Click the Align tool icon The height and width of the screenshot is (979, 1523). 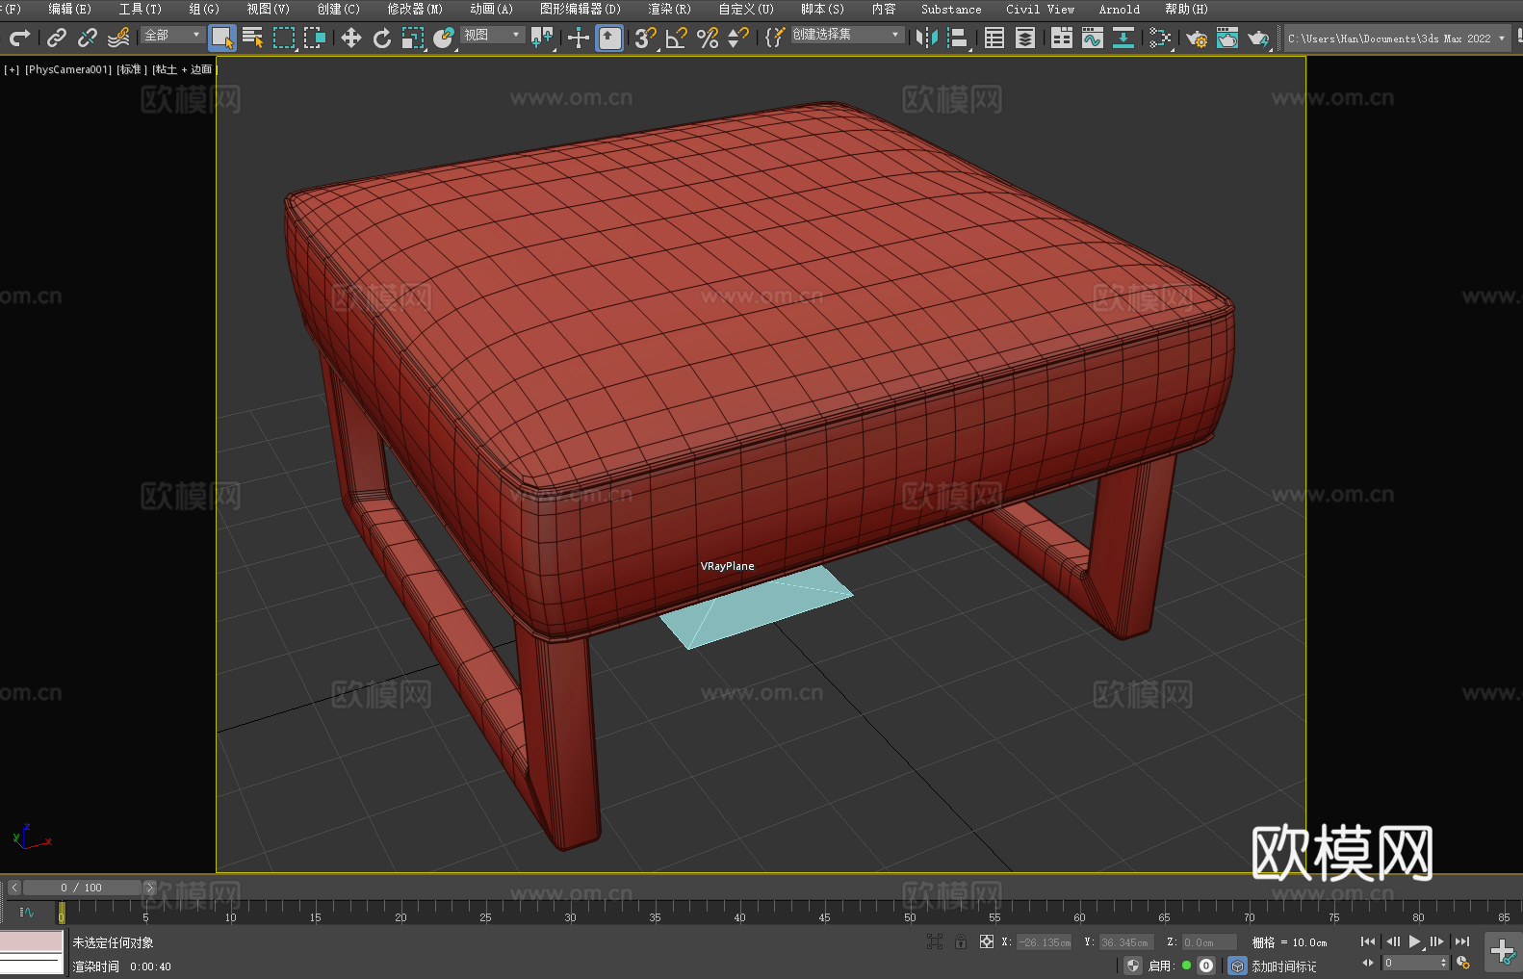point(958,38)
